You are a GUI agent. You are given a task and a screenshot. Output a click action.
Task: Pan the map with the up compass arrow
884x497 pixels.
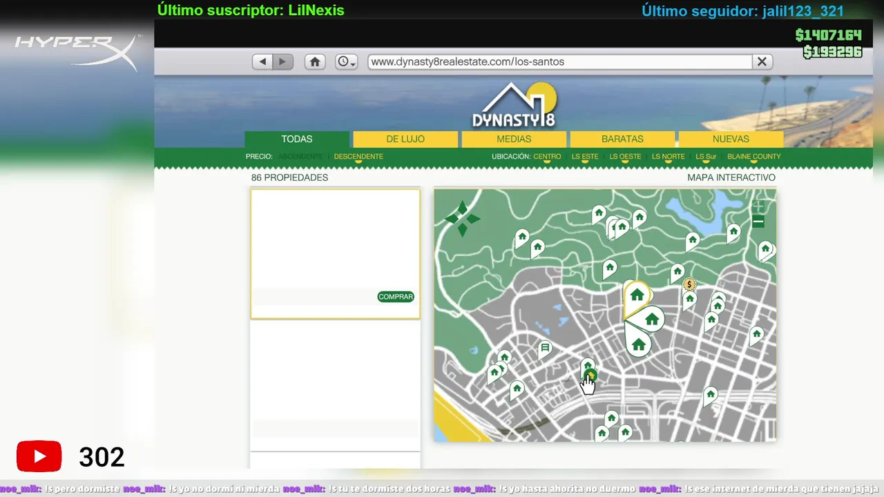[462, 208]
